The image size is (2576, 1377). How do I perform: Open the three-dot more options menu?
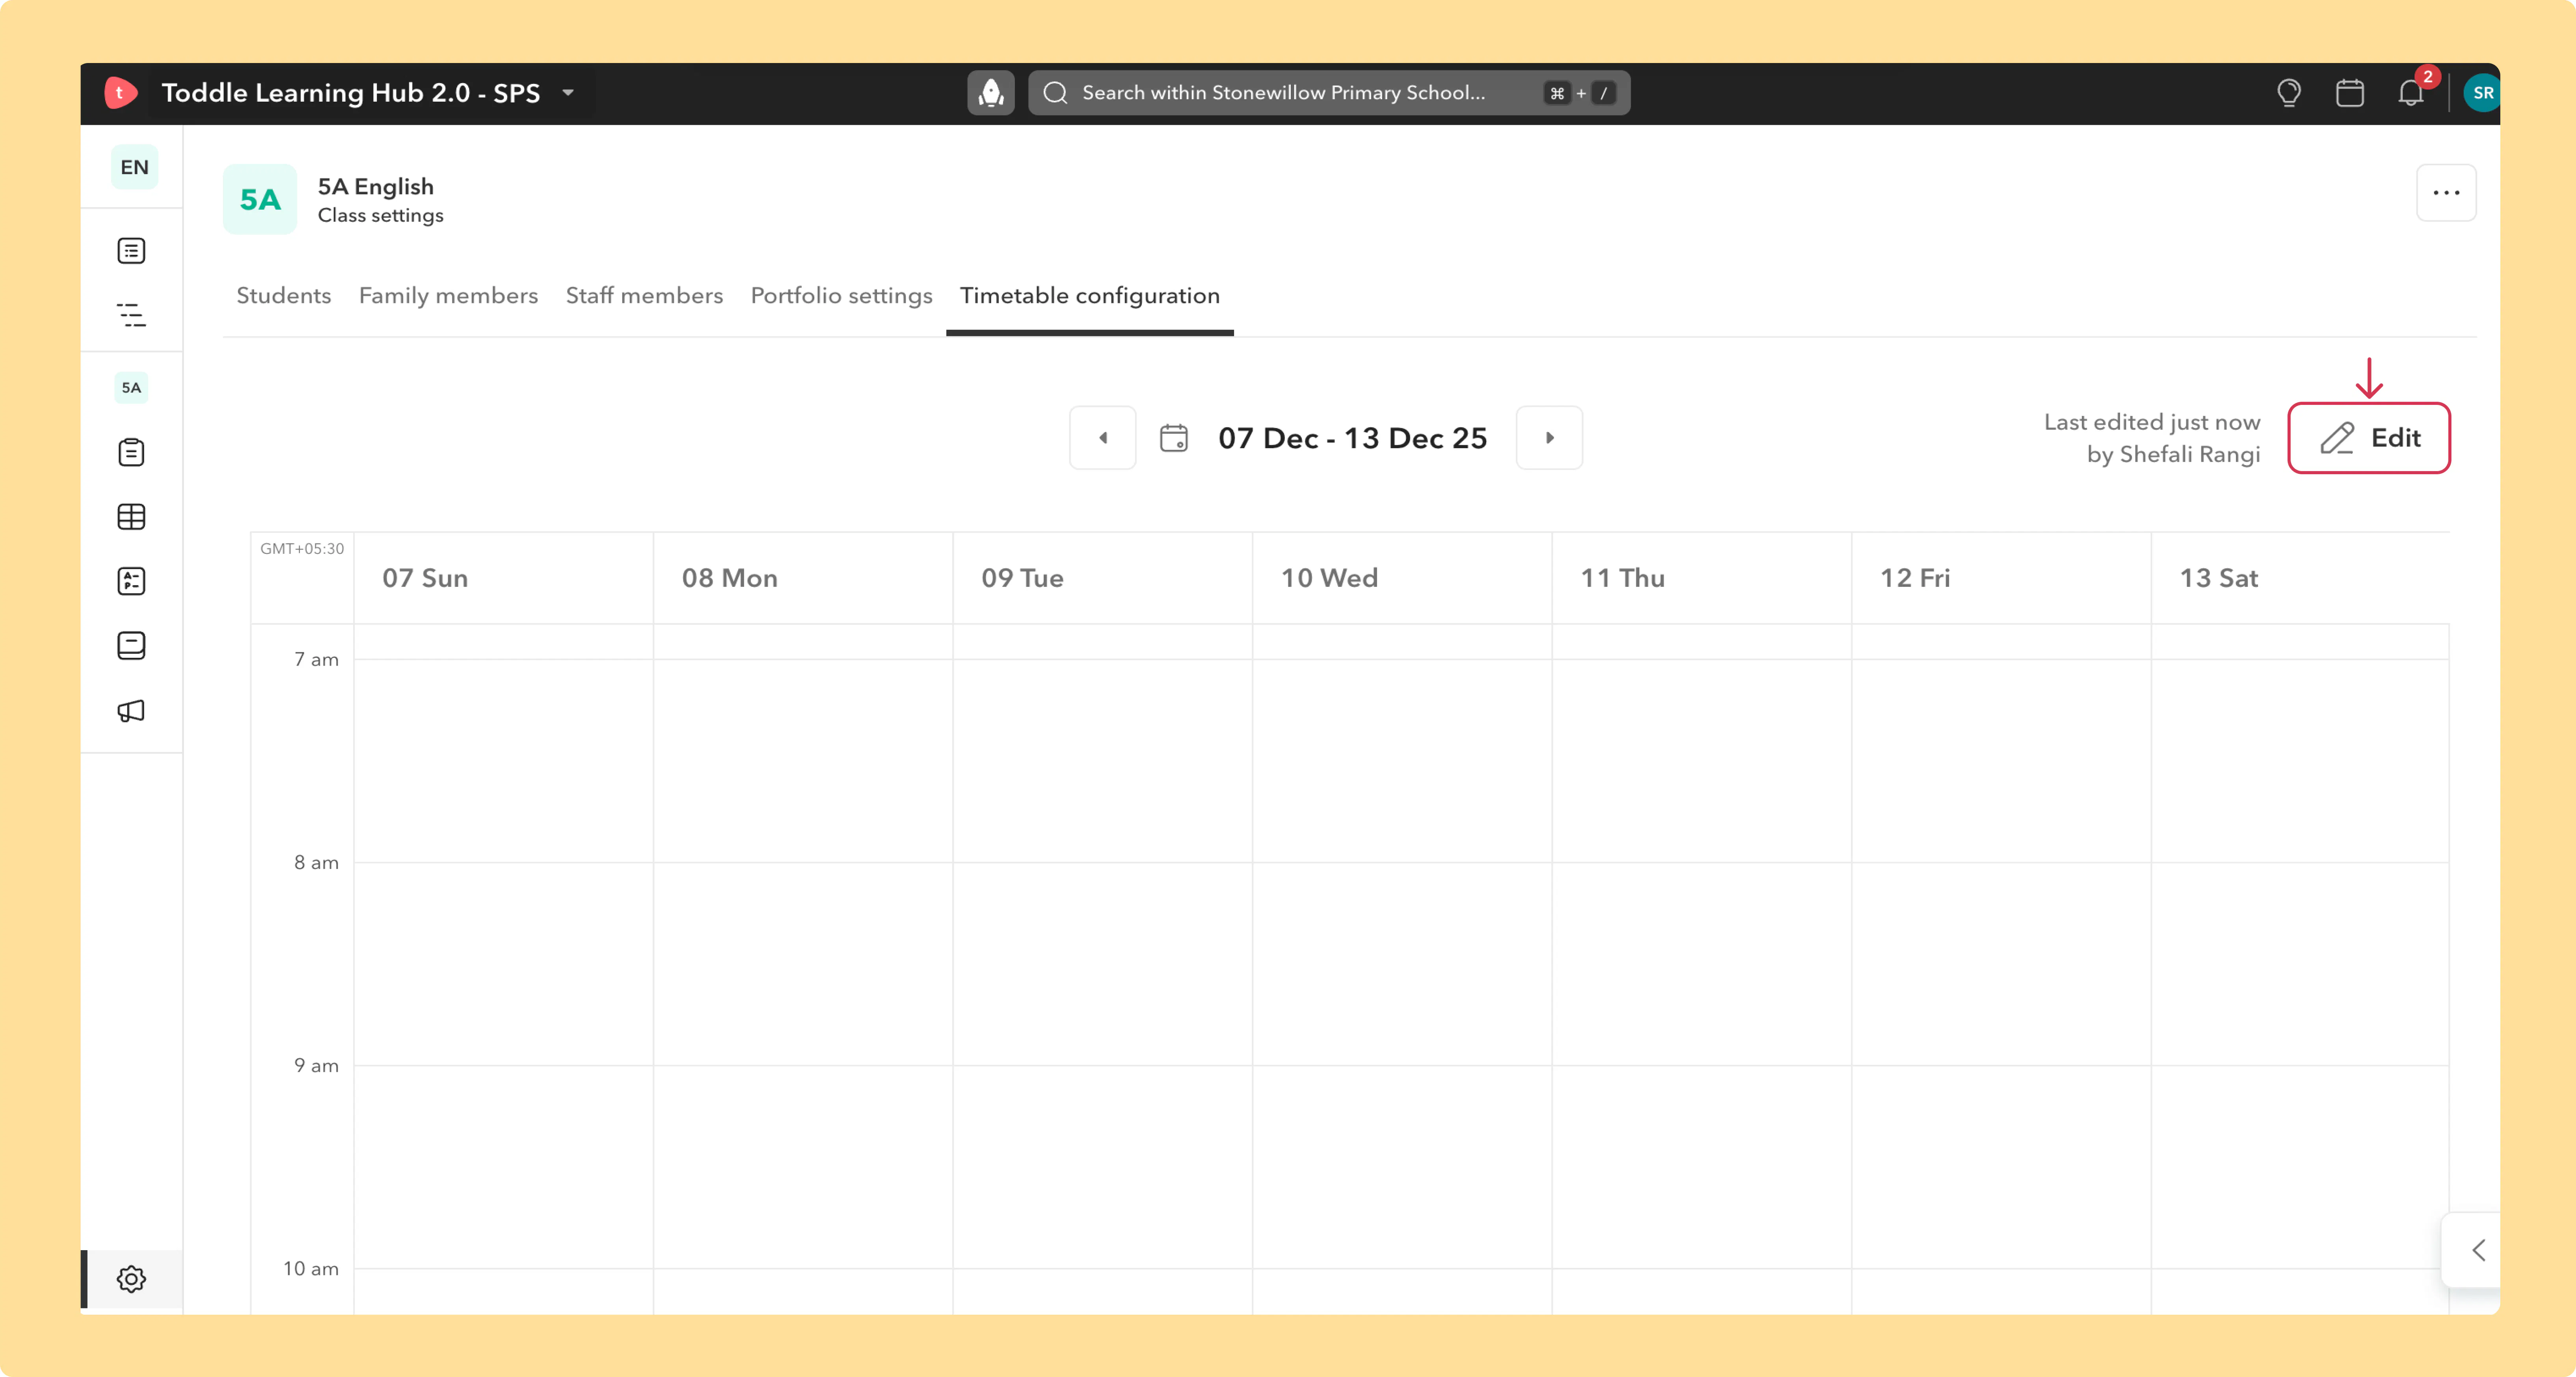[x=2446, y=193]
